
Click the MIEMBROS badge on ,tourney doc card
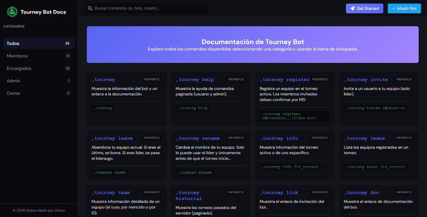tap(404, 192)
